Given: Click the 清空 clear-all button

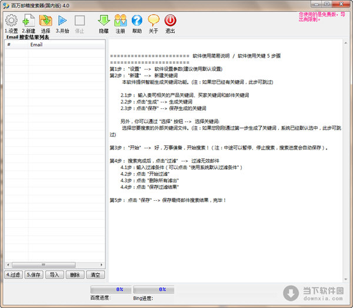Looking at the screenshot, I should (x=95, y=274).
